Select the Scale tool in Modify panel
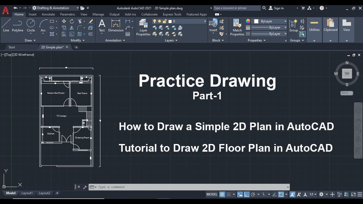The width and height of the screenshot is (363, 204). [72, 34]
